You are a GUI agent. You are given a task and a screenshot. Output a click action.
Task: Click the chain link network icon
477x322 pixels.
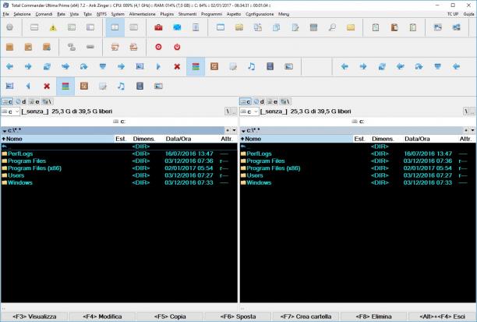click(x=72, y=47)
